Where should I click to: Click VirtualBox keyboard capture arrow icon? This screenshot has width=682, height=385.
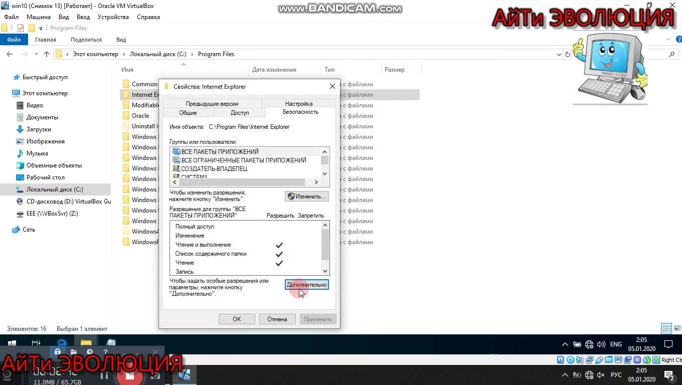(x=656, y=360)
